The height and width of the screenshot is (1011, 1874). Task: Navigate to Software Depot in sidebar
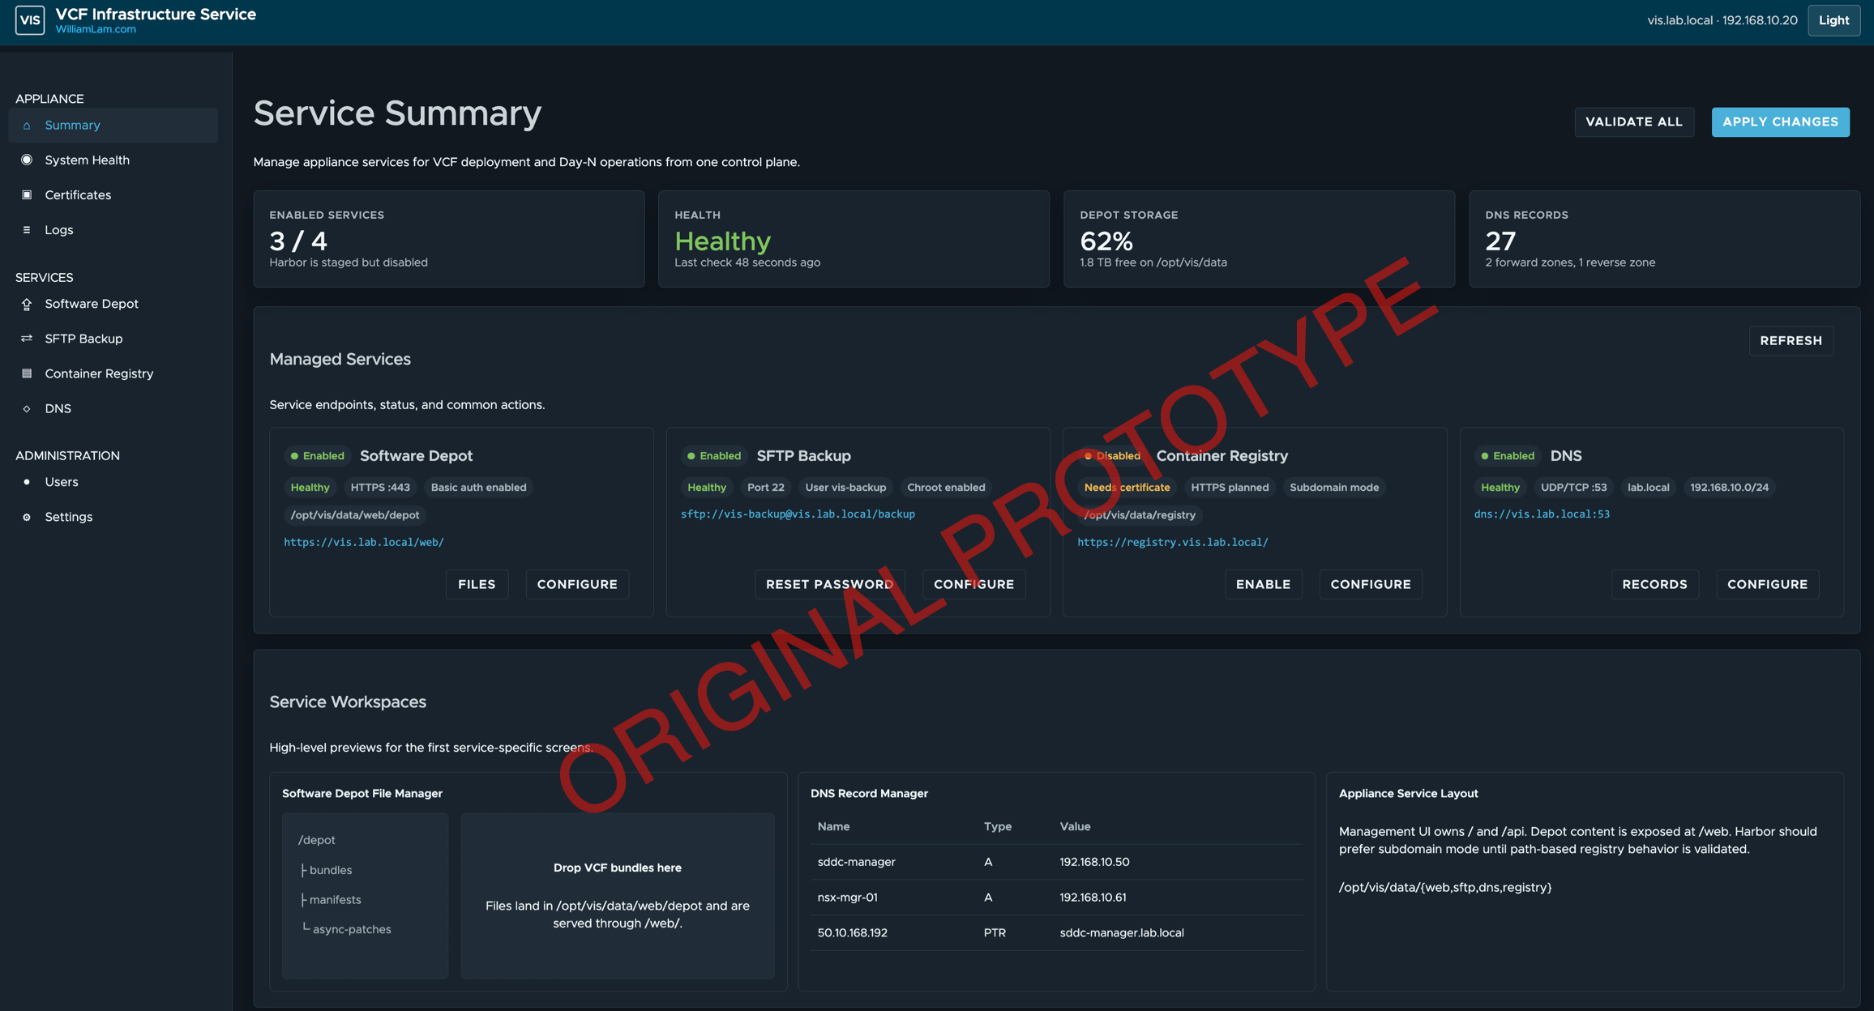113,304
